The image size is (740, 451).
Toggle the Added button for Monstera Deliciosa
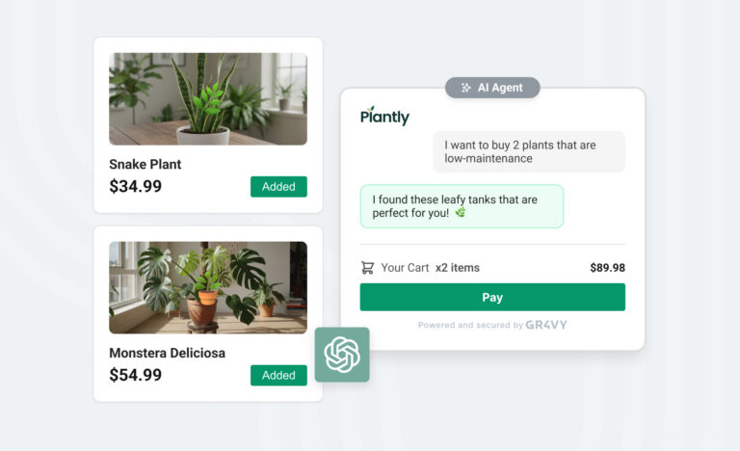coord(278,376)
